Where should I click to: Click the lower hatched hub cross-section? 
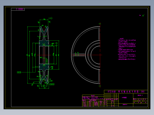[44, 67]
